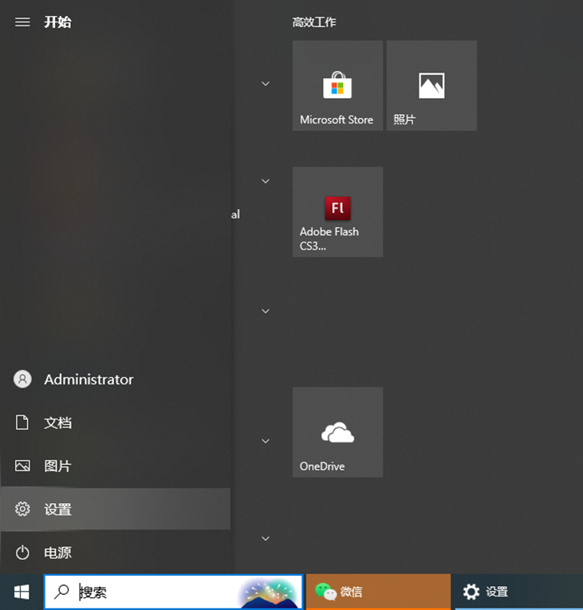
Task: Open 图片 pictures folder
Action: point(115,466)
